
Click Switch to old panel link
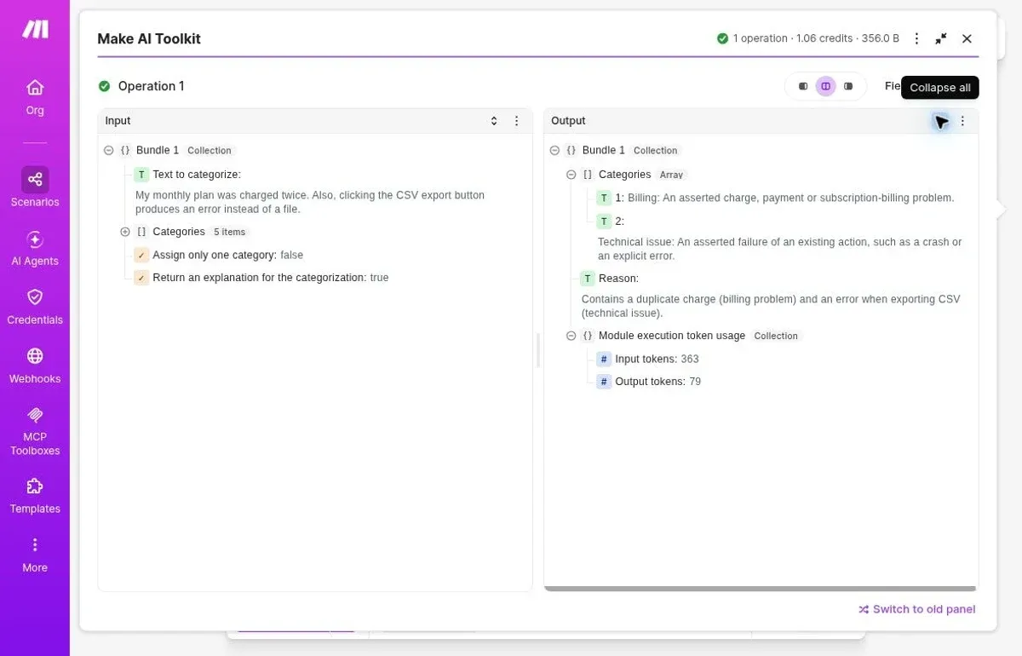click(916, 609)
